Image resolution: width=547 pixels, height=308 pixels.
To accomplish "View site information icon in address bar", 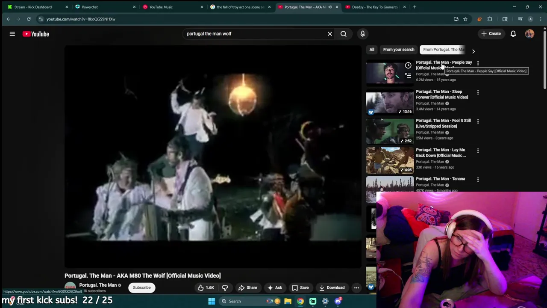I will [41, 19].
